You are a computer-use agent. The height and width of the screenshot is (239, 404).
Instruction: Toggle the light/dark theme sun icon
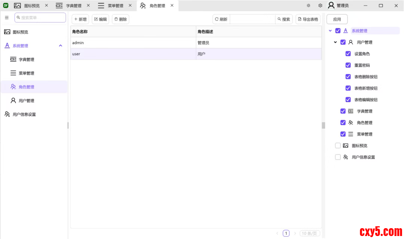point(308,6)
